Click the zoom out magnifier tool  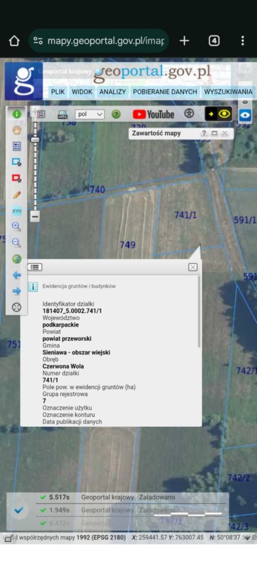(x=17, y=243)
